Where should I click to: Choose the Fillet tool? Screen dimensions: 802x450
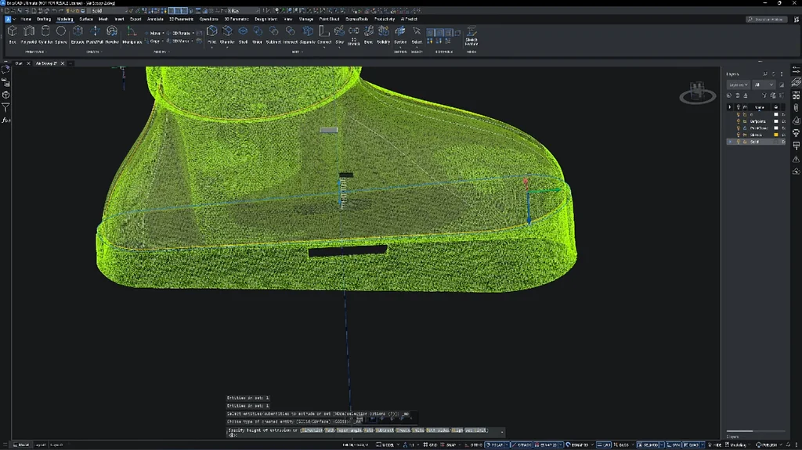point(211,34)
